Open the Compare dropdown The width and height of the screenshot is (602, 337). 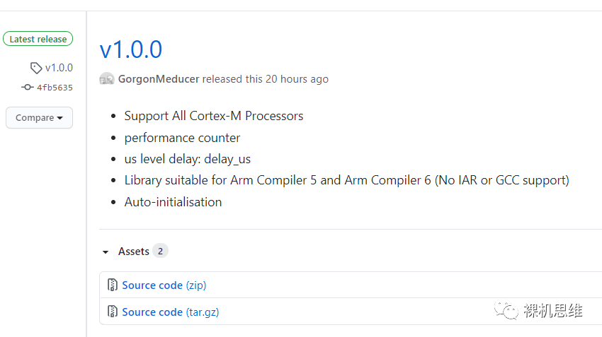pos(39,118)
